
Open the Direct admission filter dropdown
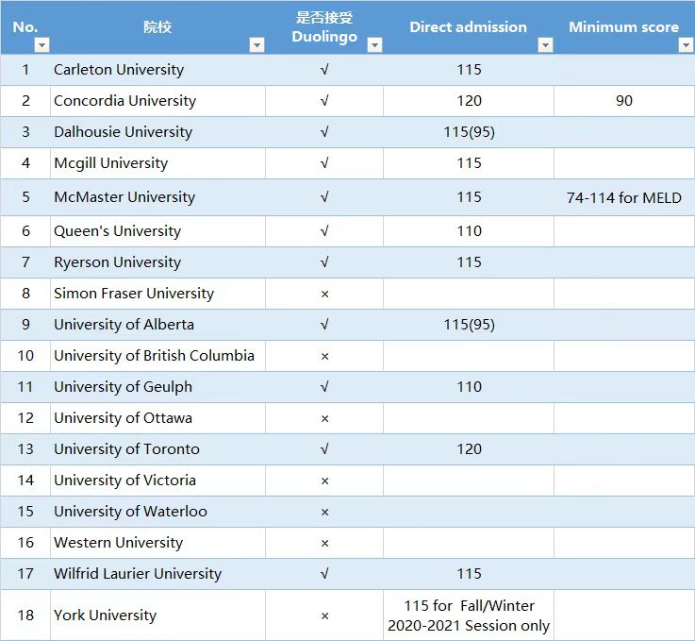pyautogui.click(x=545, y=44)
